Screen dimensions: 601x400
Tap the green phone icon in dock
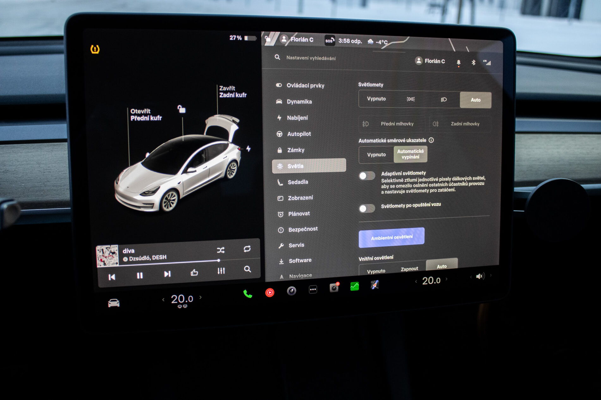click(248, 294)
